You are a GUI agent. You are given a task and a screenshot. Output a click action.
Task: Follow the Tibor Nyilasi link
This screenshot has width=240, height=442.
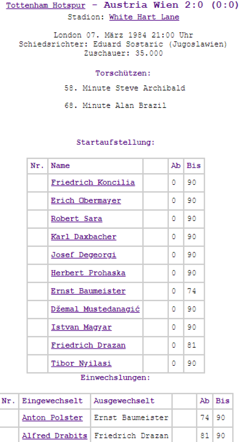(81, 363)
